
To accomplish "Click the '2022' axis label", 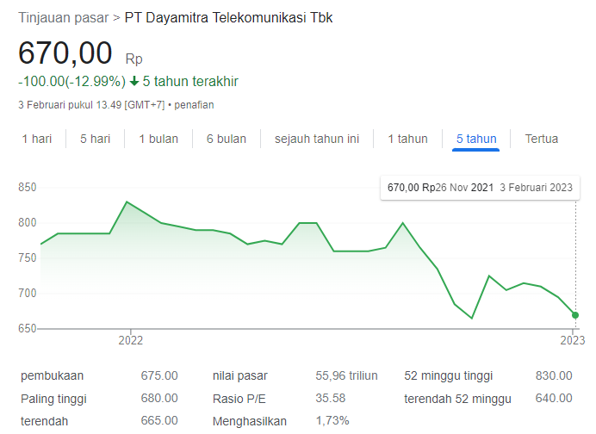I will coord(130,340).
